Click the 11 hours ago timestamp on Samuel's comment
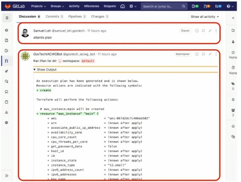 click(x=97, y=31)
